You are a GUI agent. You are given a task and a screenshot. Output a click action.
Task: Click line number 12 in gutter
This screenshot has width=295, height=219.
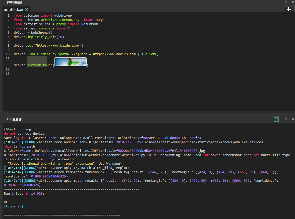click(x=8, y=69)
